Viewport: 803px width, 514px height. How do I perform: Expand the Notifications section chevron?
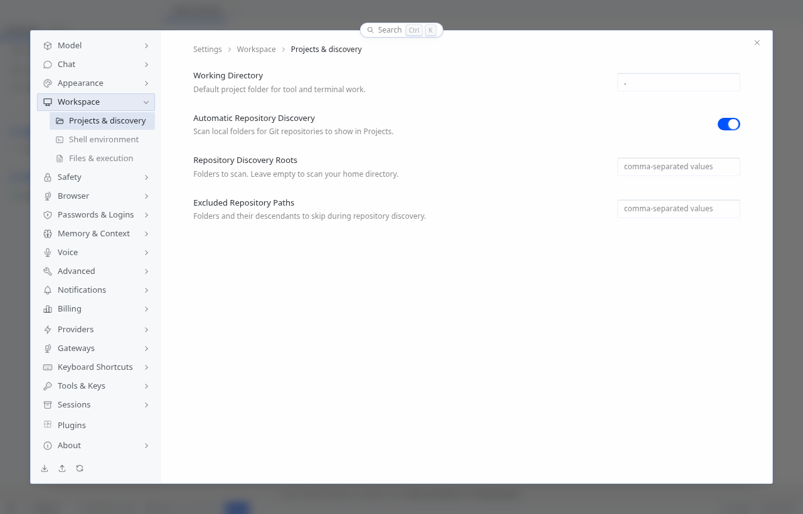coord(146,290)
